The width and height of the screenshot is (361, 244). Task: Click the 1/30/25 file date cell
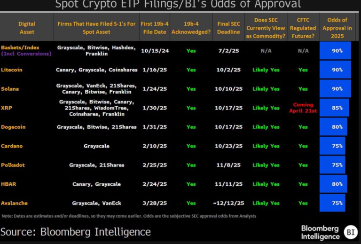(155, 108)
